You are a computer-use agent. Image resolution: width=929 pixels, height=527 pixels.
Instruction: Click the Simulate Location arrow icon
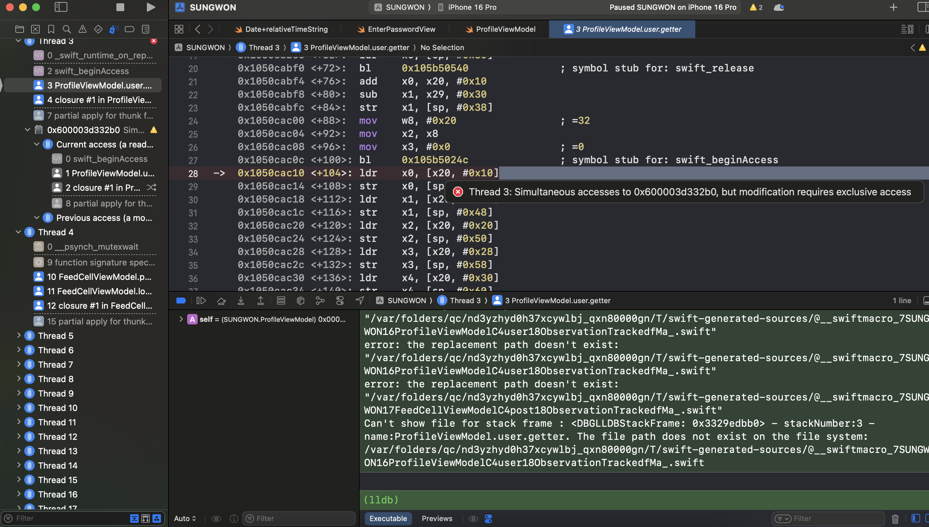[360, 301]
